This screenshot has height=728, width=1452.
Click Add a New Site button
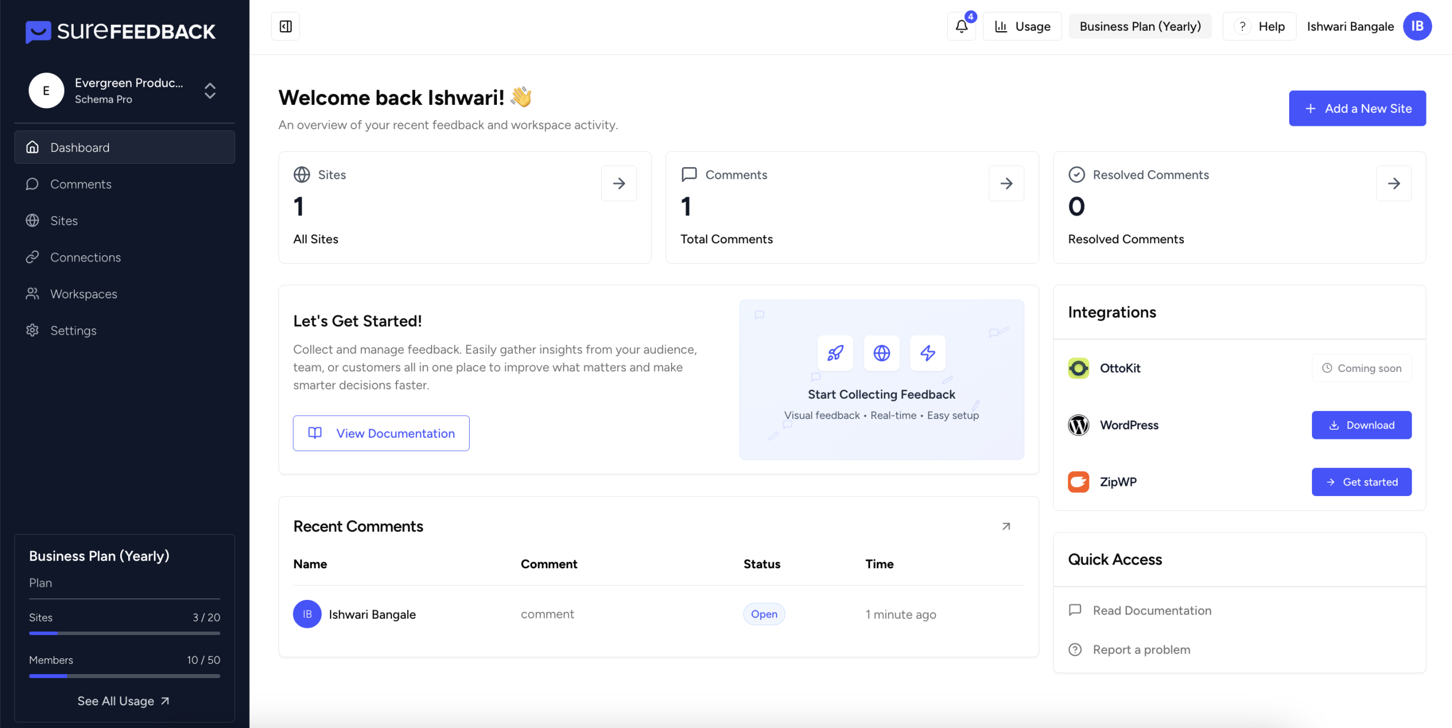[x=1357, y=108]
